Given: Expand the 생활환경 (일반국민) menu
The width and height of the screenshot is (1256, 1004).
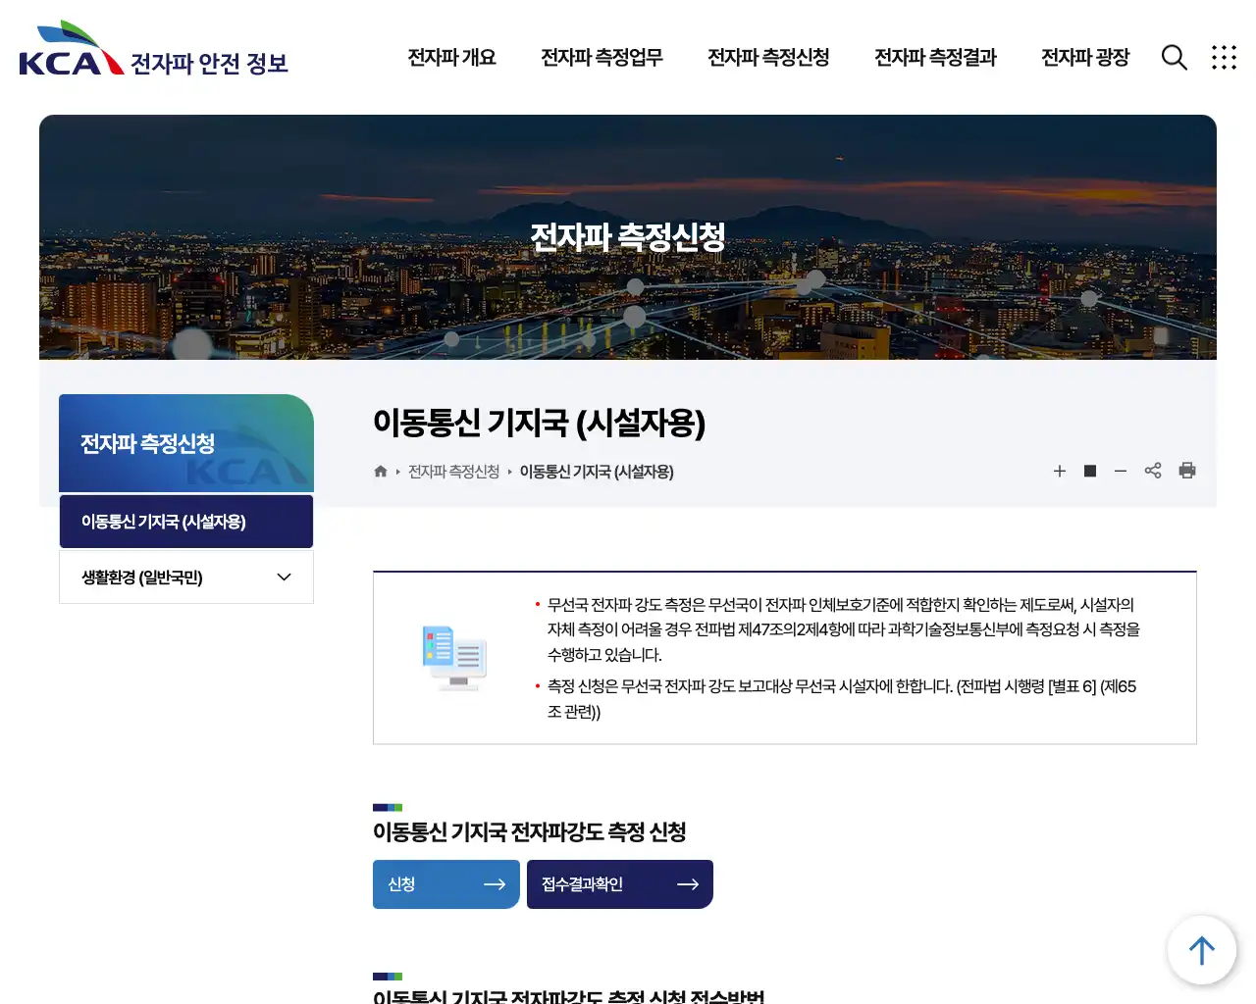Looking at the screenshot, I should point(142,577).
